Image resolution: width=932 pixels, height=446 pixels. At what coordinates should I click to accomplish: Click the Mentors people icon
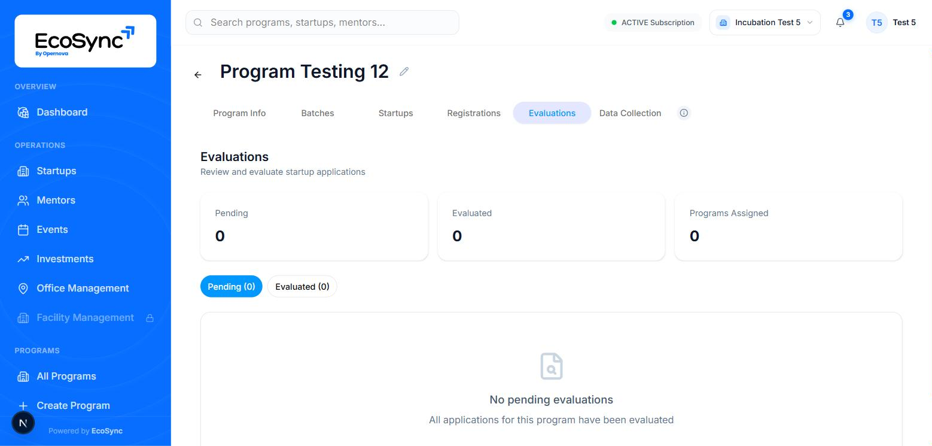tap(23, 201)
